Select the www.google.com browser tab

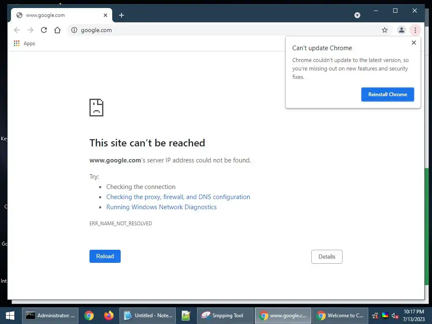click(62, 15)
